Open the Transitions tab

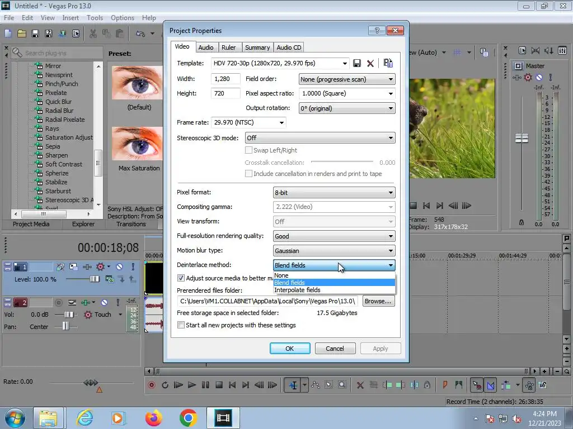click(x=131, y=224)
